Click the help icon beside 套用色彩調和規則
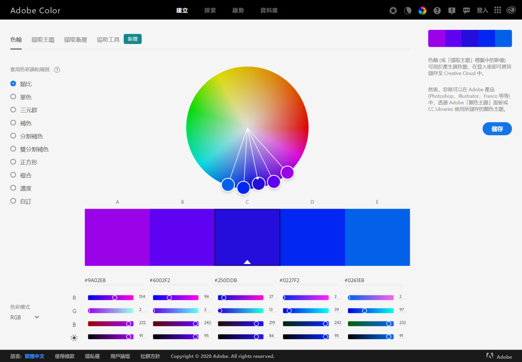The image size is (522, 362). (57, 70)
